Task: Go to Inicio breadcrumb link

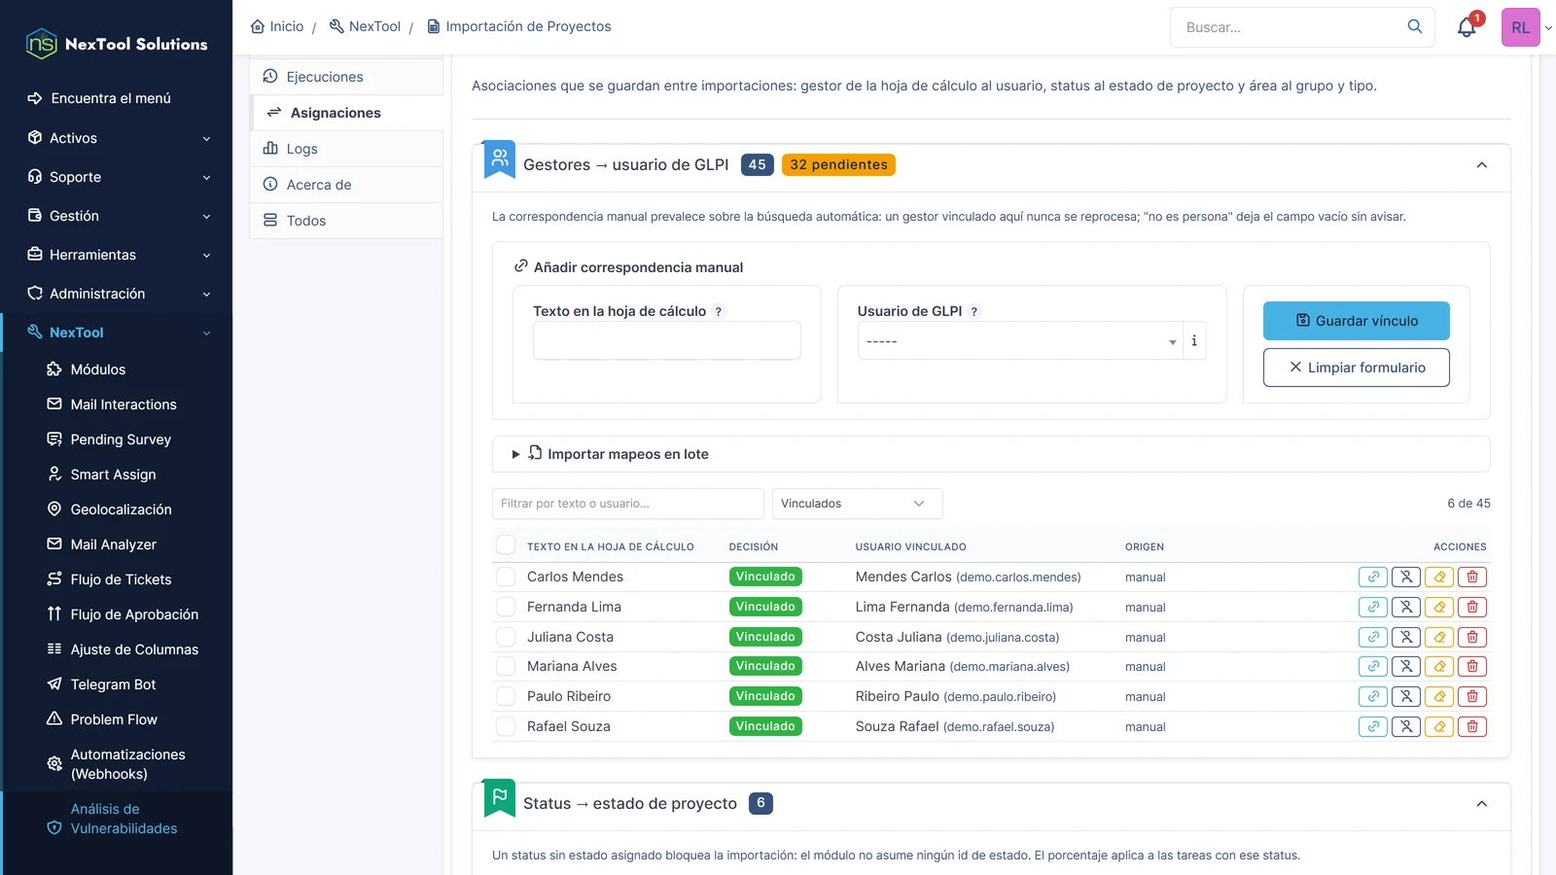Action: tap(277, 26)
